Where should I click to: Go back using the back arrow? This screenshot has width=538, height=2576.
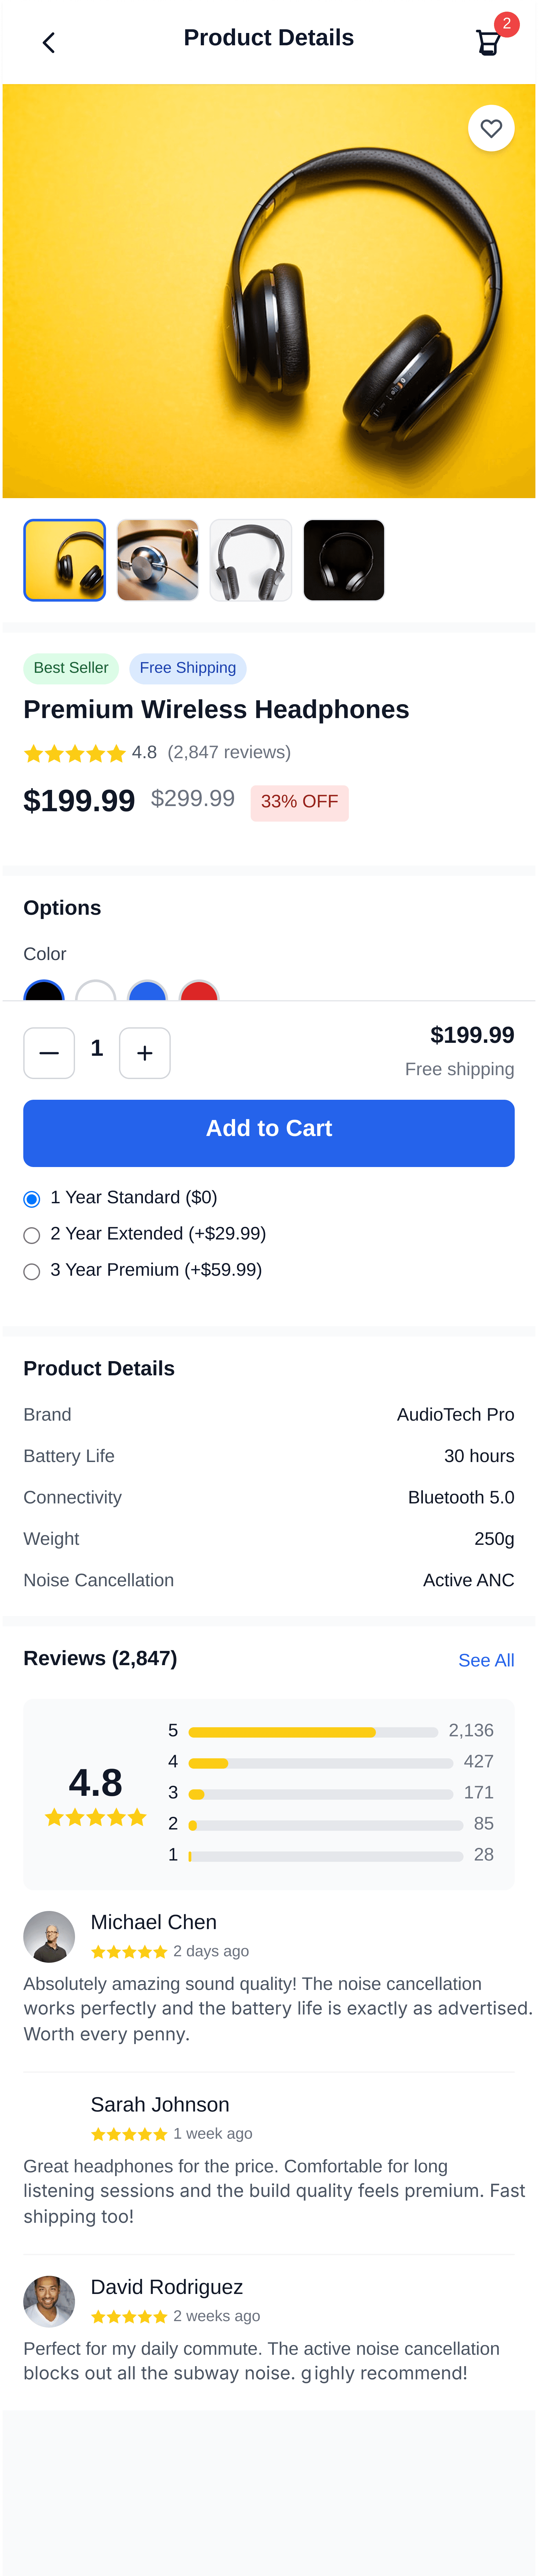click(48, 42)
